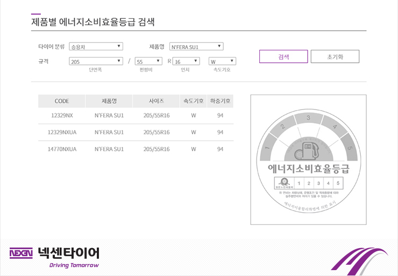Select the 속도기호 column header

click(194, 101)
